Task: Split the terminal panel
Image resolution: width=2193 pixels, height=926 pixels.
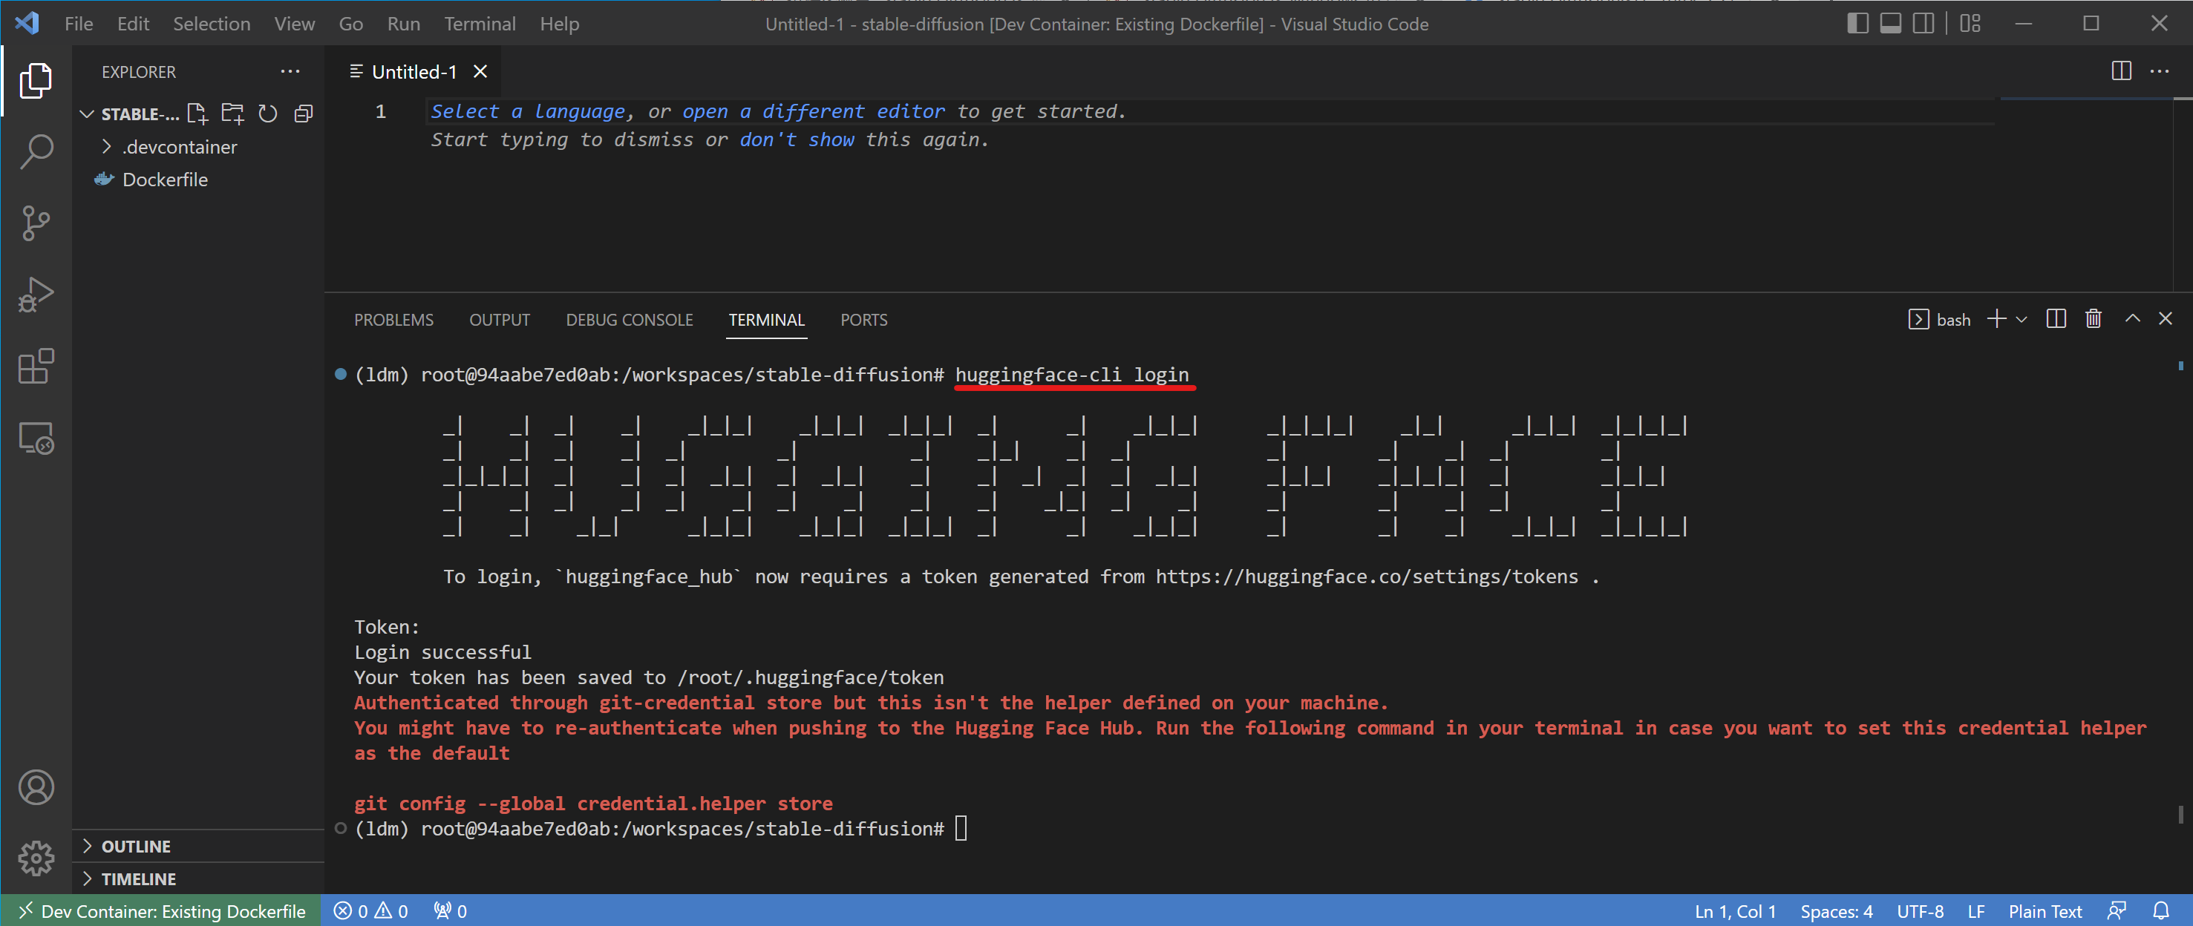Action: coord(2056,319)
